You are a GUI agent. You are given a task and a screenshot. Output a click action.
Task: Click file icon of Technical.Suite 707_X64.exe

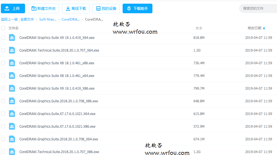click(x=12, y=50)
